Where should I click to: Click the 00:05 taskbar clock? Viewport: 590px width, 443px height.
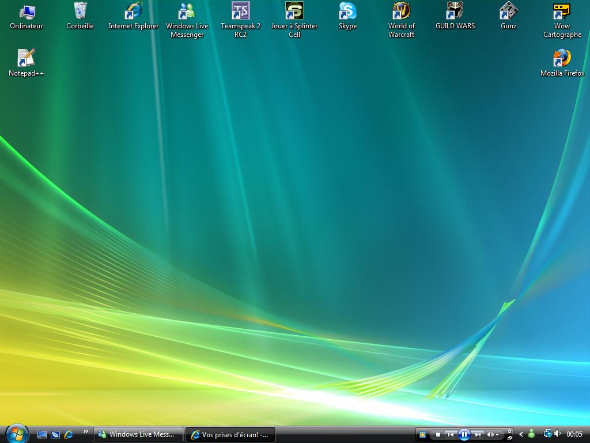pos(574,434)
